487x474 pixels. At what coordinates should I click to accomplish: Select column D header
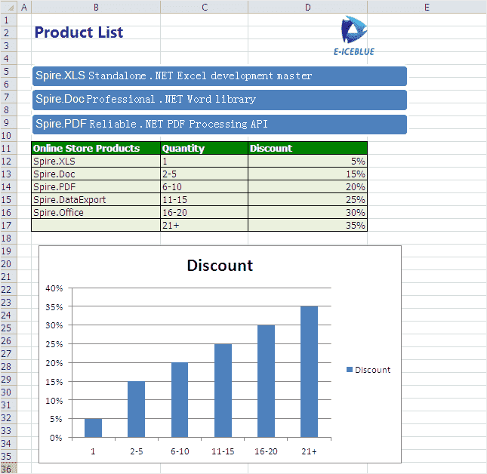(x=307, y=7)
